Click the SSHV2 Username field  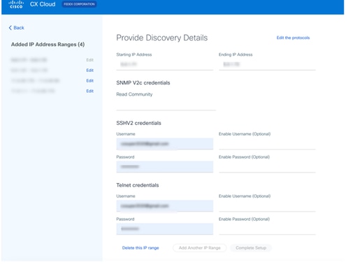tap(165, 144)
